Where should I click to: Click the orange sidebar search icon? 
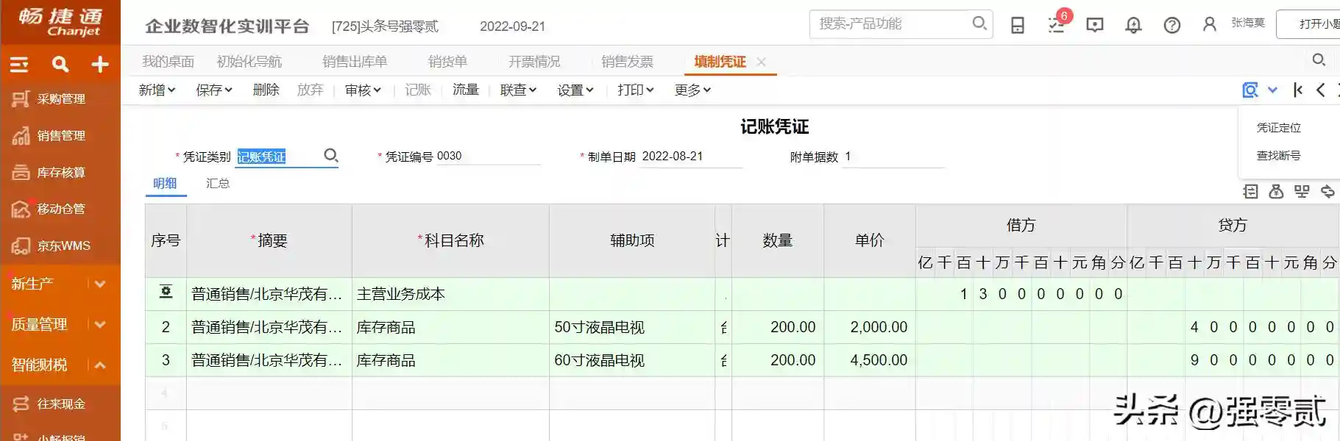tap(60, 65)
